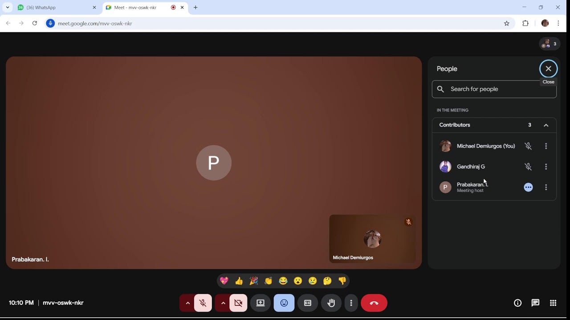The height and width of the screenshot is (320, 570).
Task: Click muted mic icon for Michael Demiurgos (You)
Action: 528,146
